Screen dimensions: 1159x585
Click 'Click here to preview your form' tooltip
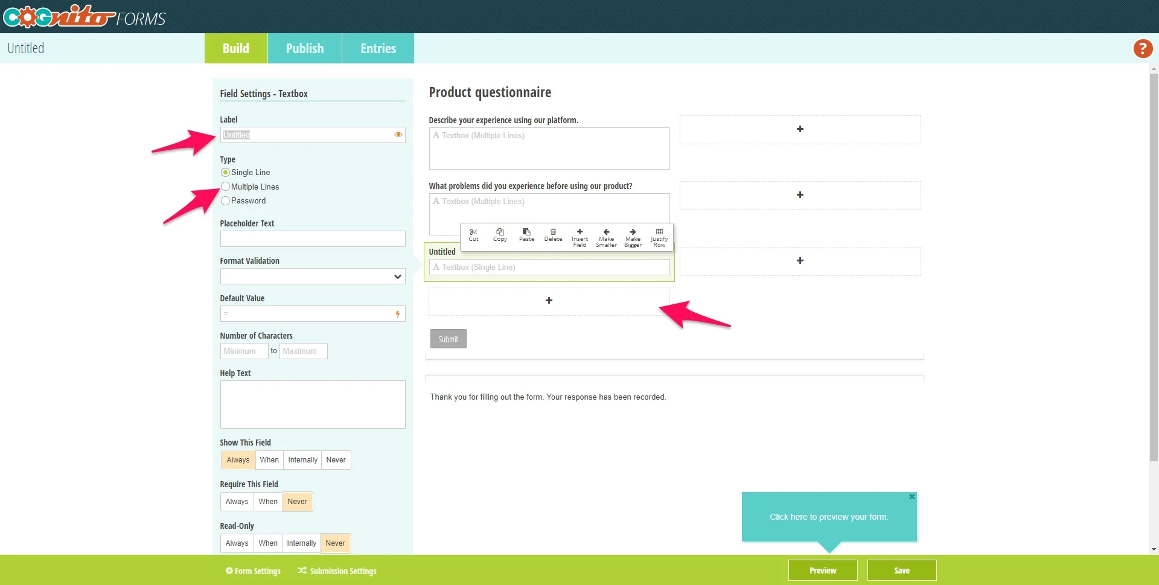pos(829,517)
